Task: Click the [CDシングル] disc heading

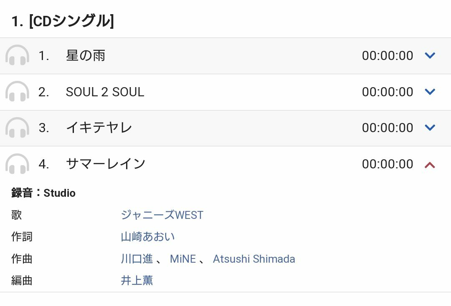Action: 63,21
